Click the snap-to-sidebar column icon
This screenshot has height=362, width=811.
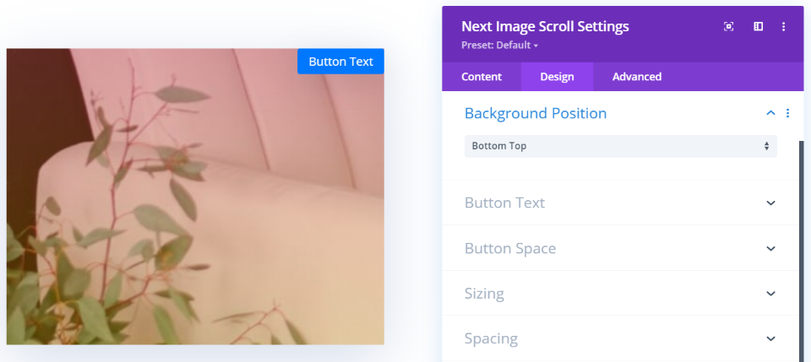pyautogui.click(x=759, y=27)
